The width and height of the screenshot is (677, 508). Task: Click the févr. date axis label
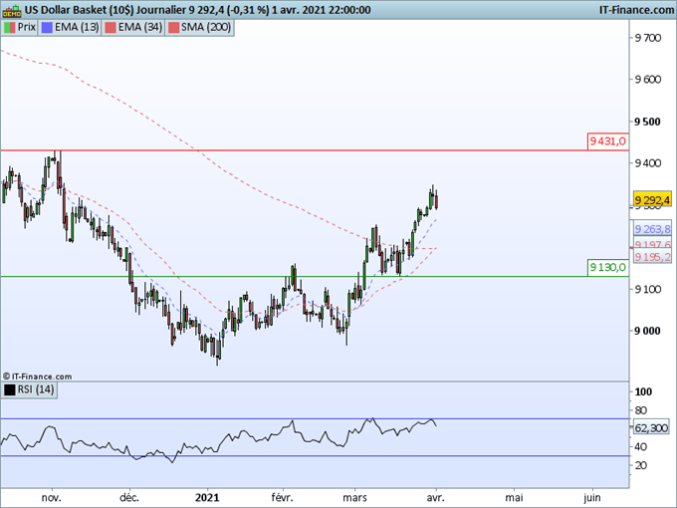282,498
